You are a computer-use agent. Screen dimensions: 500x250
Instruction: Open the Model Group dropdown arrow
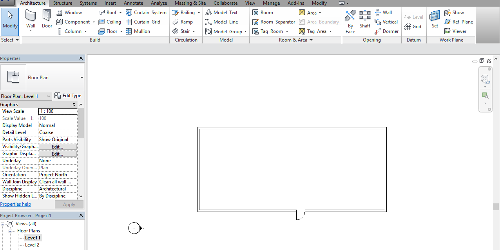pos(245,31)
